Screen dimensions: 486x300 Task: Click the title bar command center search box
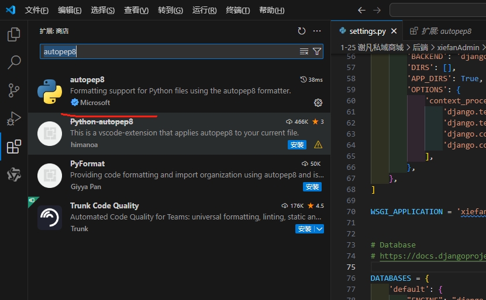[x=437, y=10]
